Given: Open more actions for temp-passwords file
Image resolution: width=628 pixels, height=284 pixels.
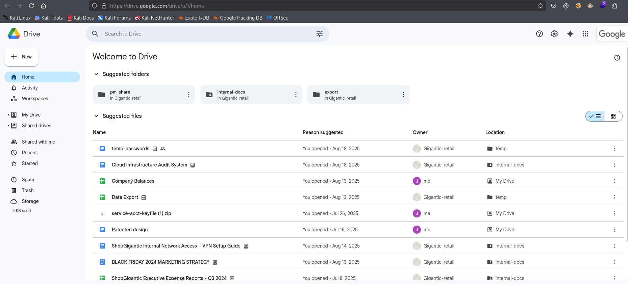Looking at the screenshot, I should pyautogui.click(x=615, y=149).
